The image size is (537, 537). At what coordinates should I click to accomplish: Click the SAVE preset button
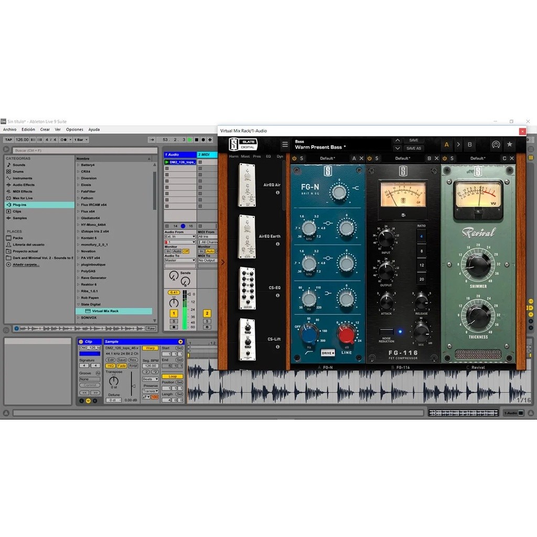pos(414,141)
